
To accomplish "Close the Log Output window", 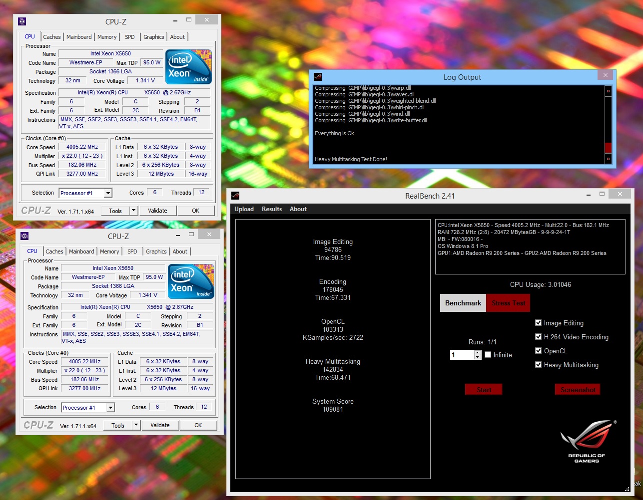I will coord(605,75).
